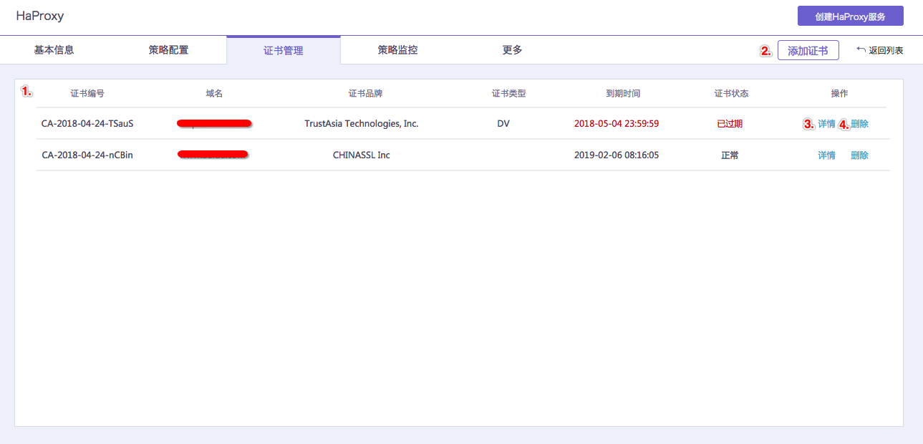Click the 添加证书 button
Viewport: 923px width, 444px height.
(x=808, y=50)
